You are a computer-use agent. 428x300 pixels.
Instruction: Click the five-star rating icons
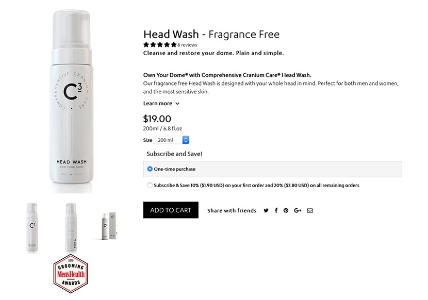coord(160,45)
